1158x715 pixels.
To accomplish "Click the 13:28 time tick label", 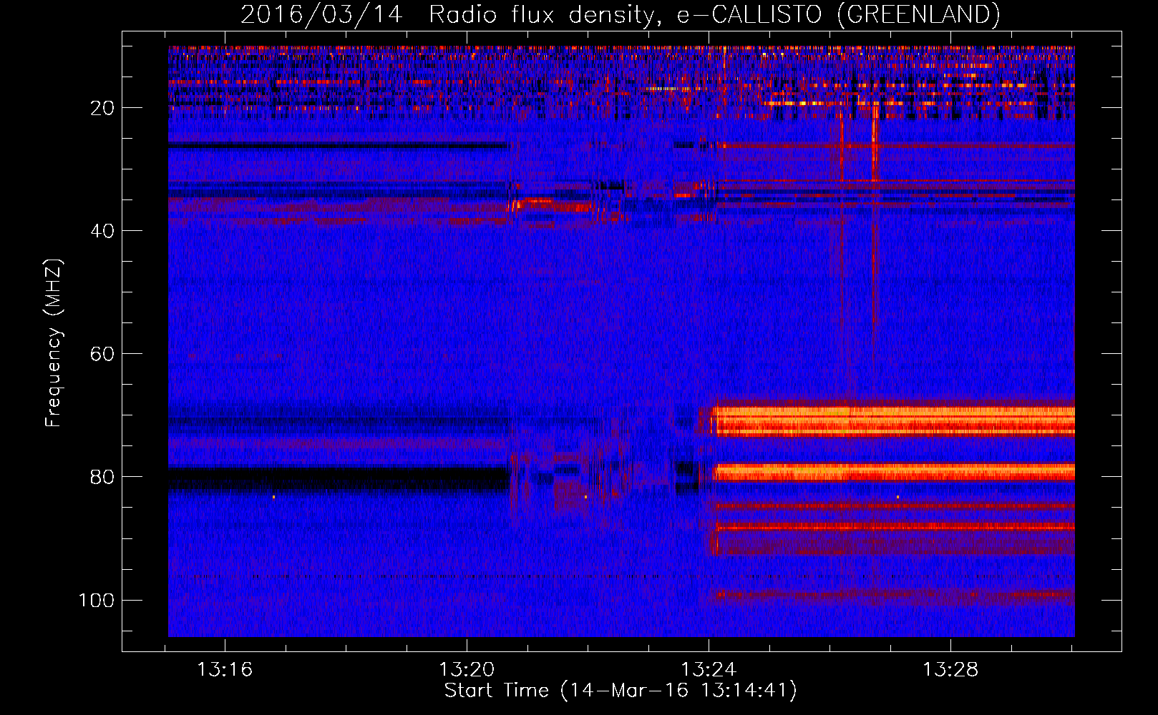I will pos(950,670).
